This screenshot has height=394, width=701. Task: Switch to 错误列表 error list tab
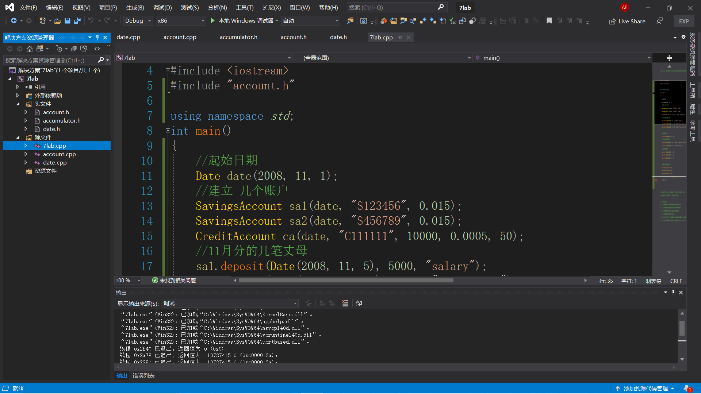(143, 375)
